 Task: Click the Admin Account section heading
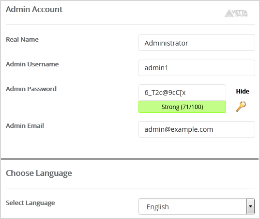pyautogui.click(x=34, y=9)
